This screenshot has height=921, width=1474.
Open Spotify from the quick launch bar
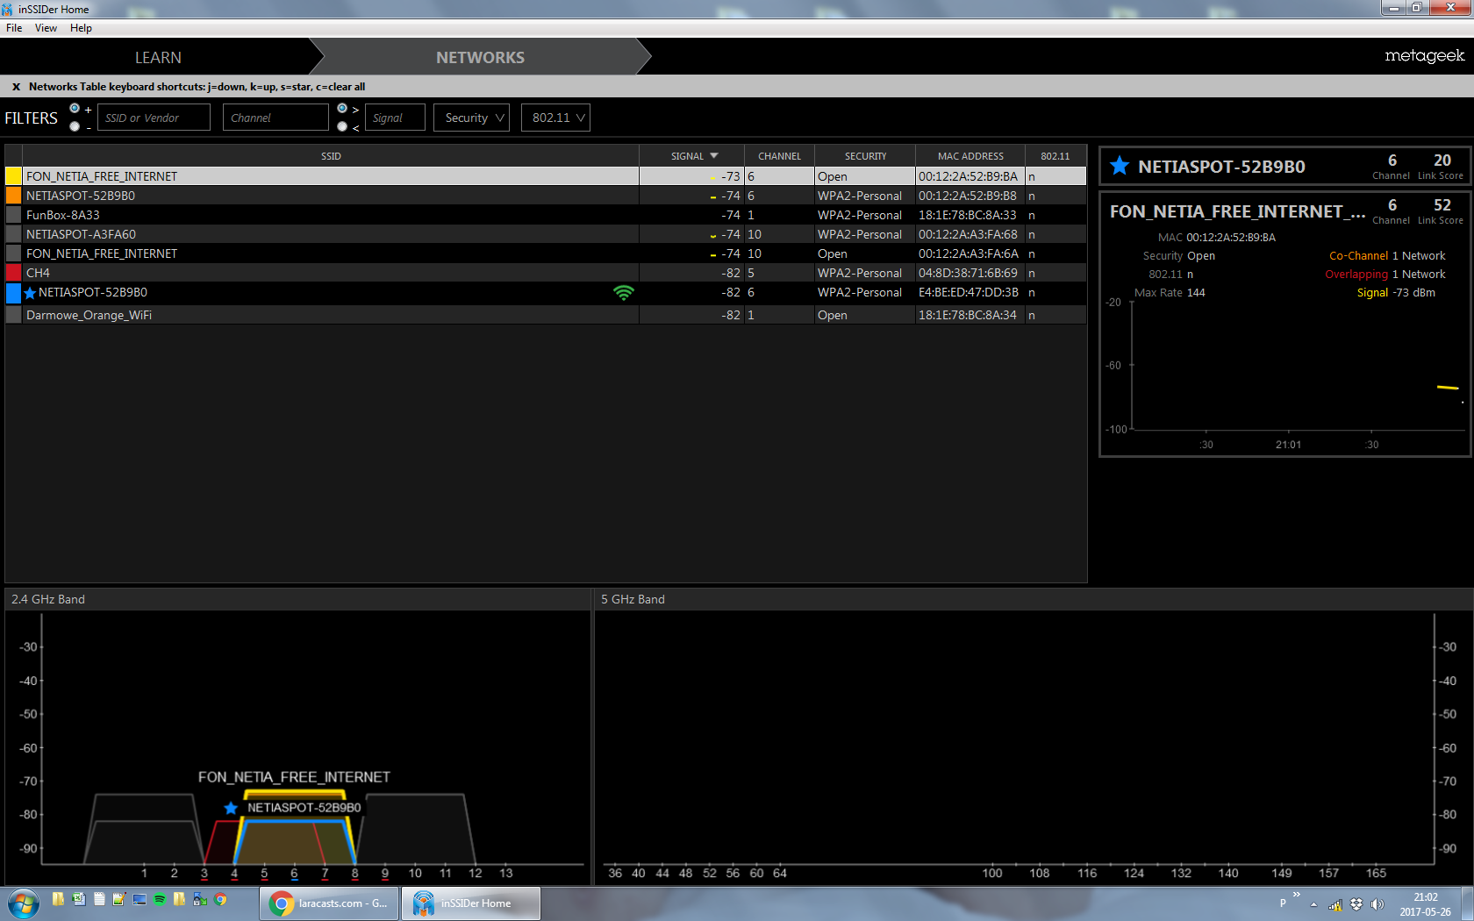tap(160, 899)
